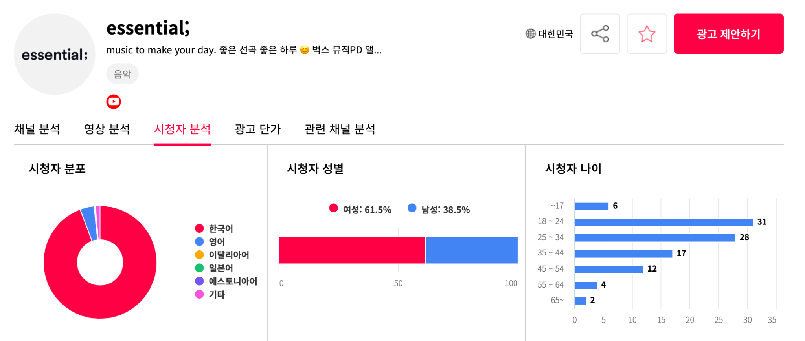
Task: Toggle the 한국어 legend red dot
Action: coord(199,228)
